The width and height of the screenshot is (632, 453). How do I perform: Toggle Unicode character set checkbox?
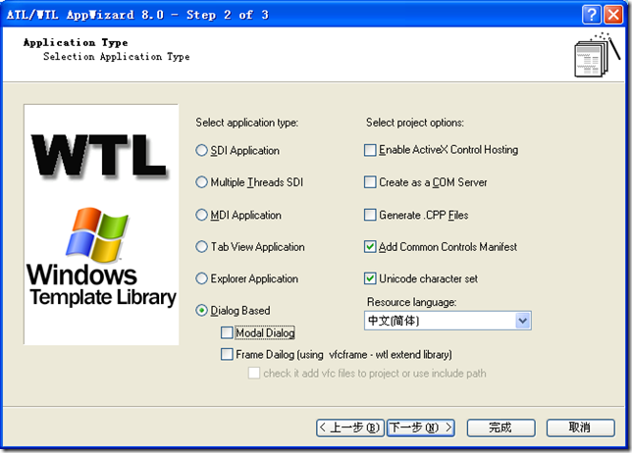coord(370,278)
